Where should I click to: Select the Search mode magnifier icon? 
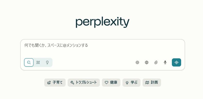tap(29, 62)
